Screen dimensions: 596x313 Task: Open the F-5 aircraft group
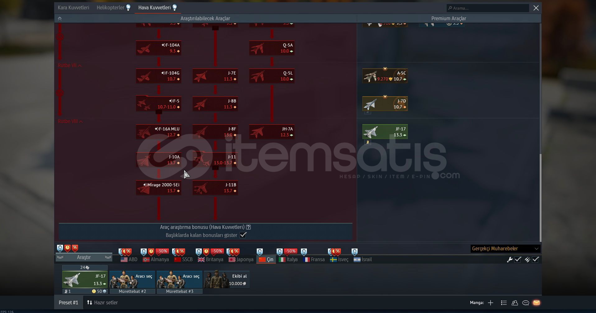pos(159,104)
